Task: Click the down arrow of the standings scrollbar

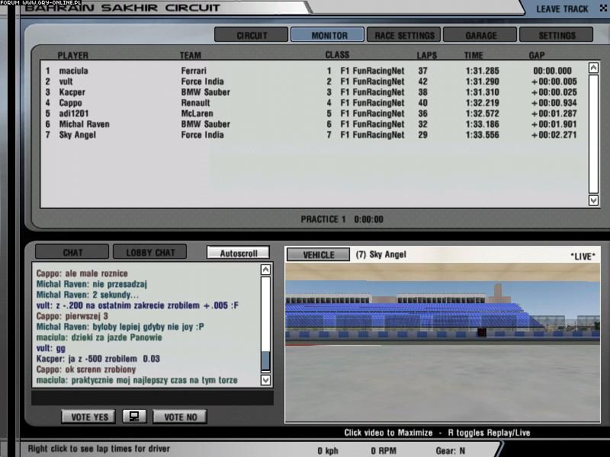Action: click(x=593, y=200)
